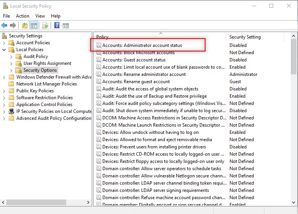This screenshot has width=298, height=214.
Task: Click the Advanced Audit Policy Configuration folder icon
Action: [x=11, y=118]
